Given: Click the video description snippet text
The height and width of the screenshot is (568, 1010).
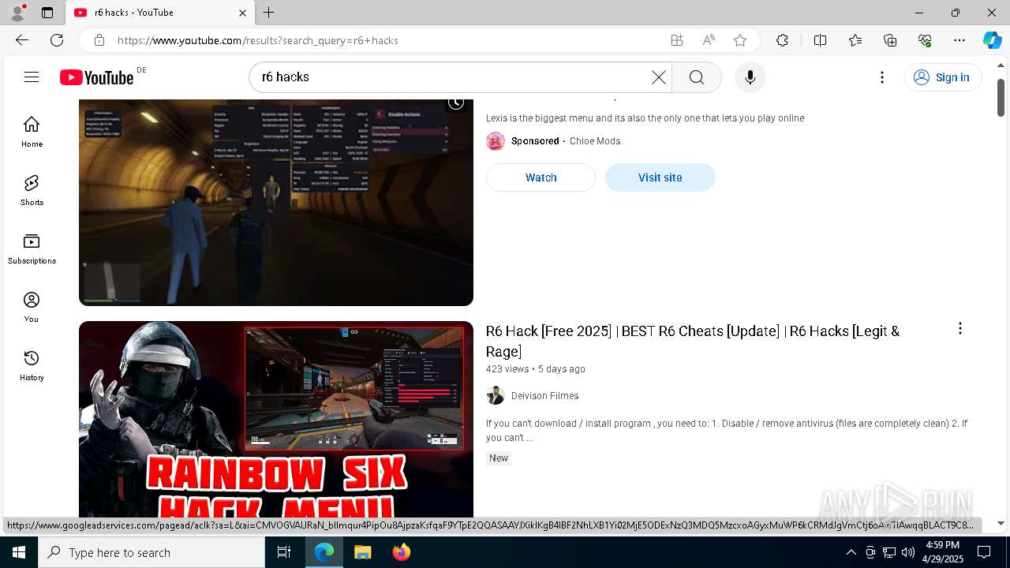Looking at the screenshot, I should click(727, 430).
